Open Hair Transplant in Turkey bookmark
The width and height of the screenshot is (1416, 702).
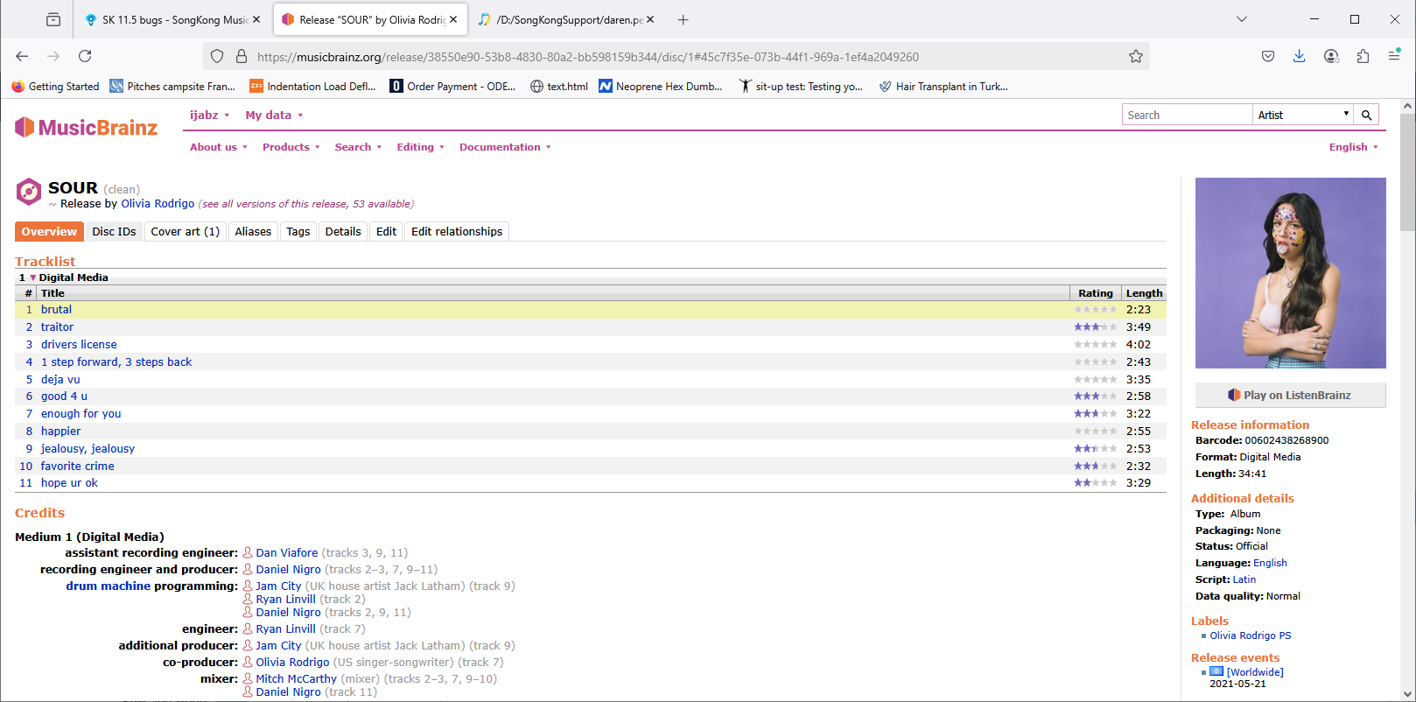tap(943, 86)
